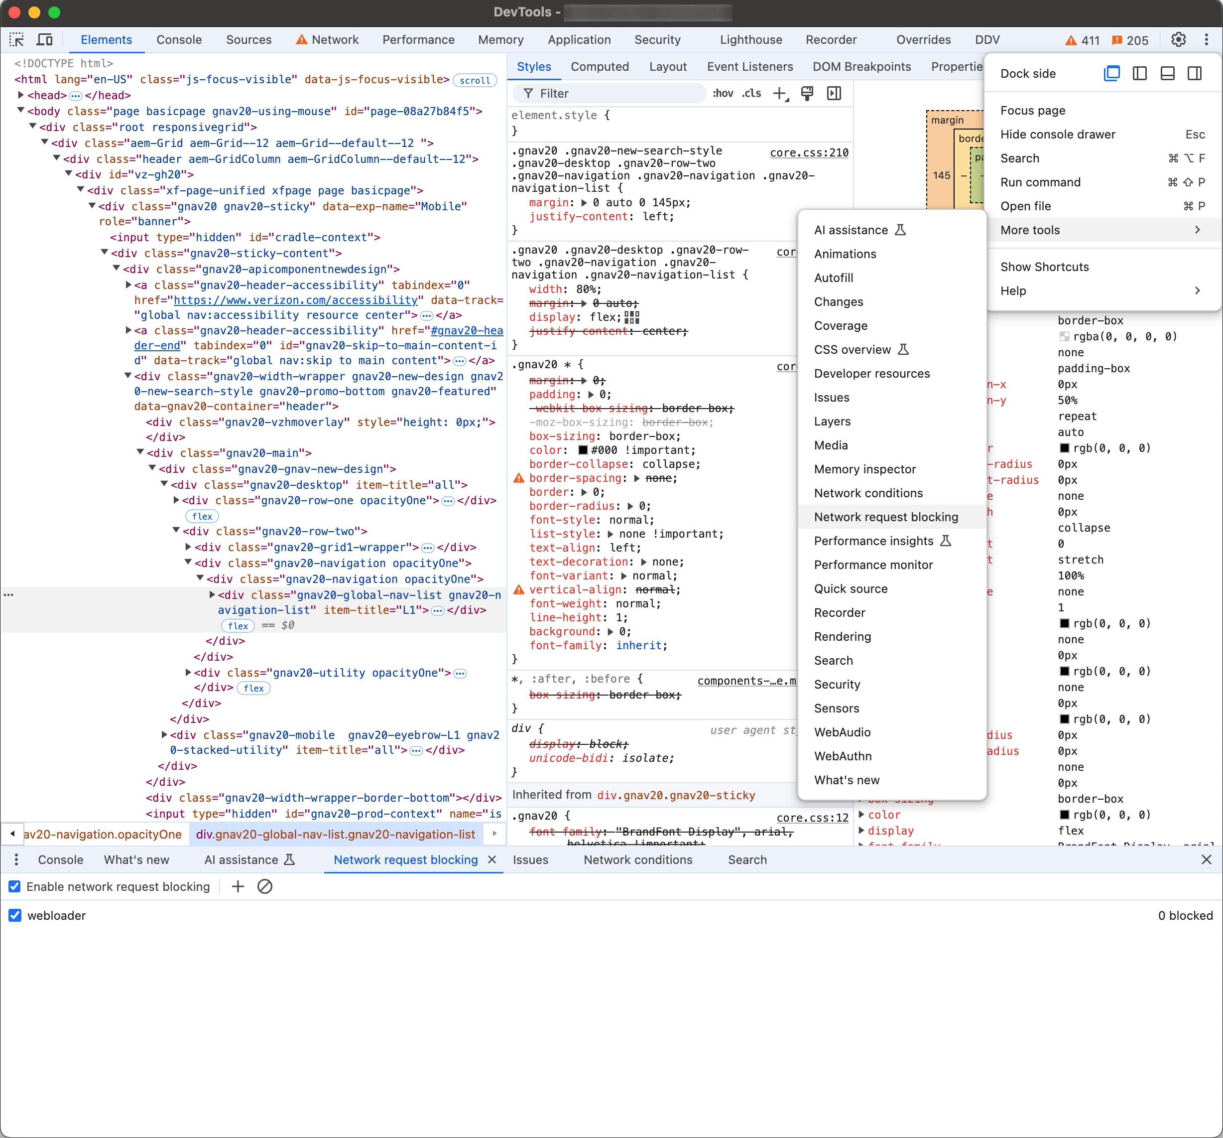Open core.css:12 source link

(812, 817)
